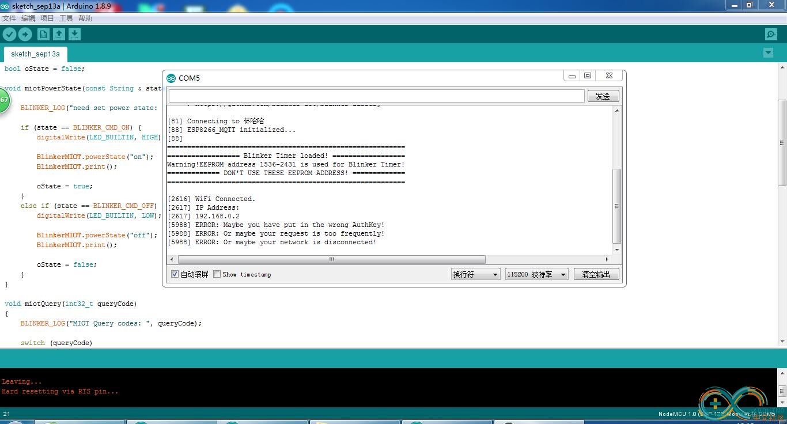Open the 帮助 menu
This screenshot has height=424, width=787.
click(x=85, y=18)
